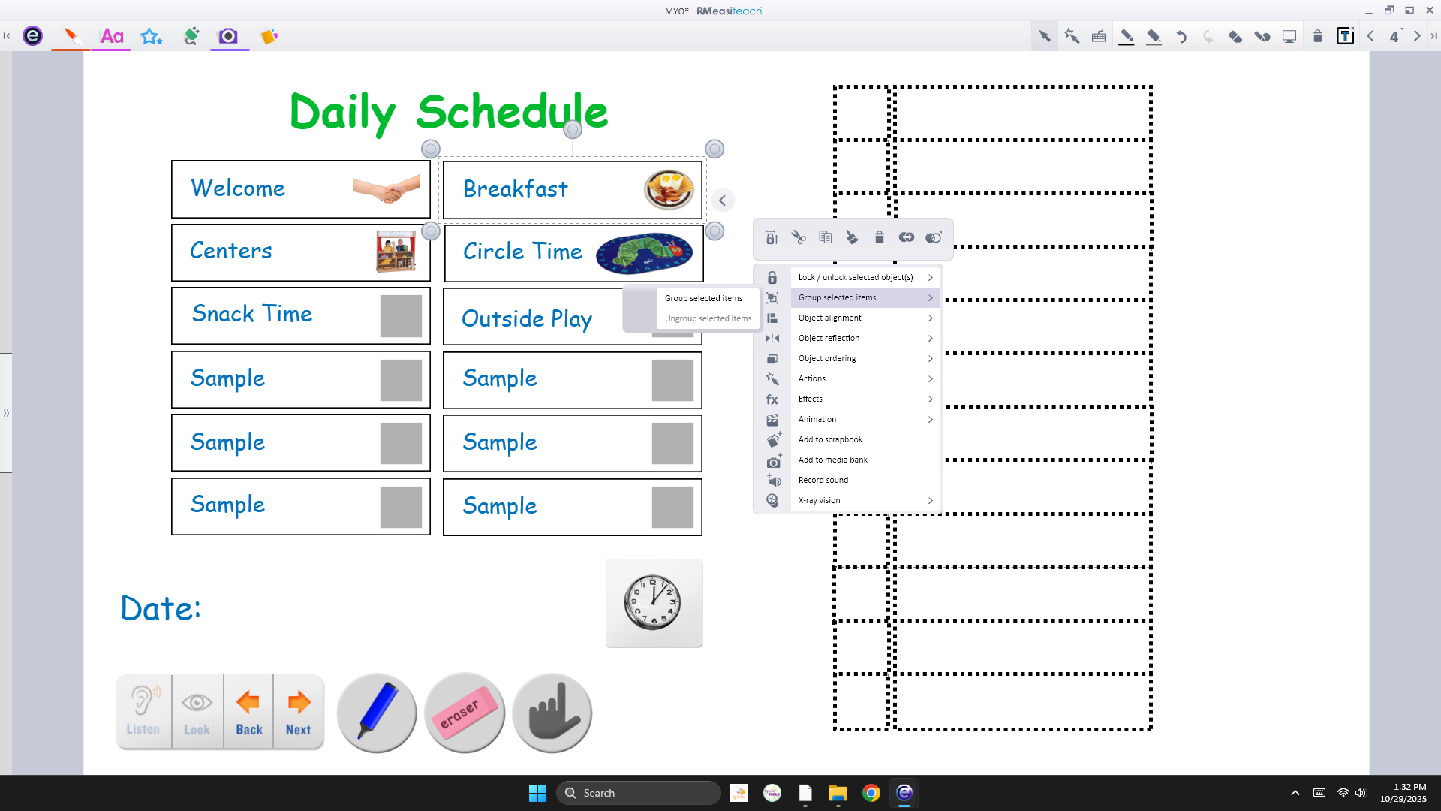1441x811 pixels.
Task: Select the black-underlined pen tool
Action: click(1127, 36)
